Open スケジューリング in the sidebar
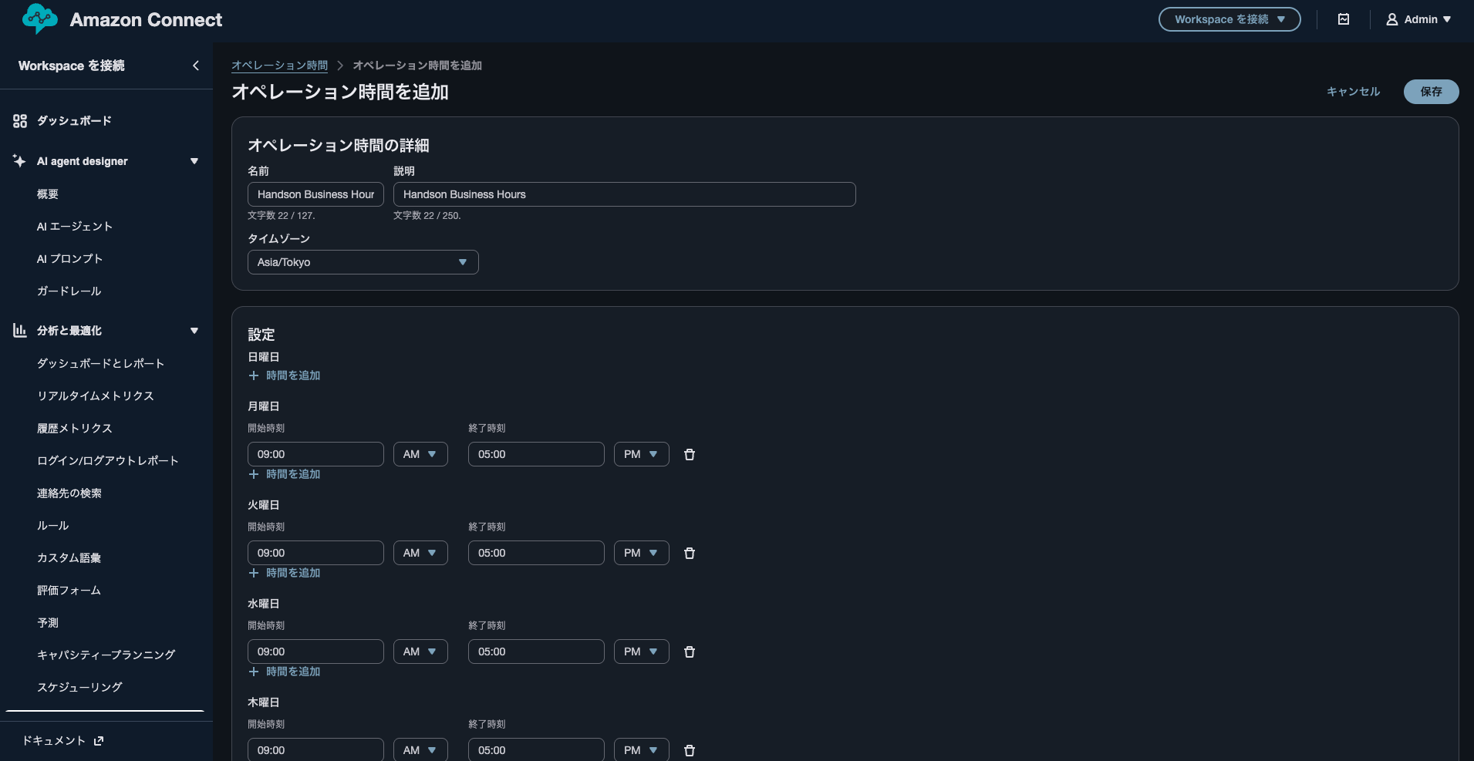Screen dimensions: 1474x761 coord(80,688)
